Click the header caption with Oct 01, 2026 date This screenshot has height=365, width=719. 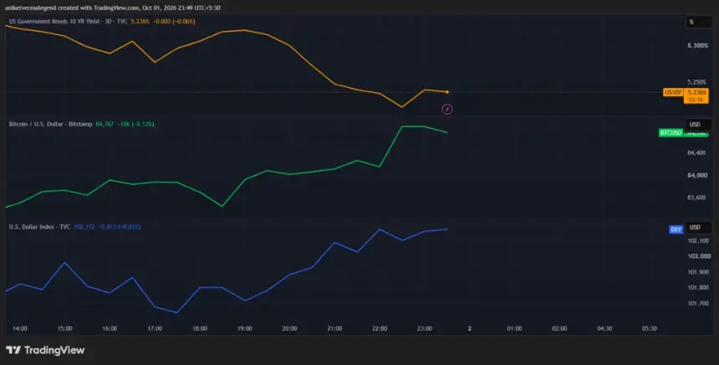[112, 8]
